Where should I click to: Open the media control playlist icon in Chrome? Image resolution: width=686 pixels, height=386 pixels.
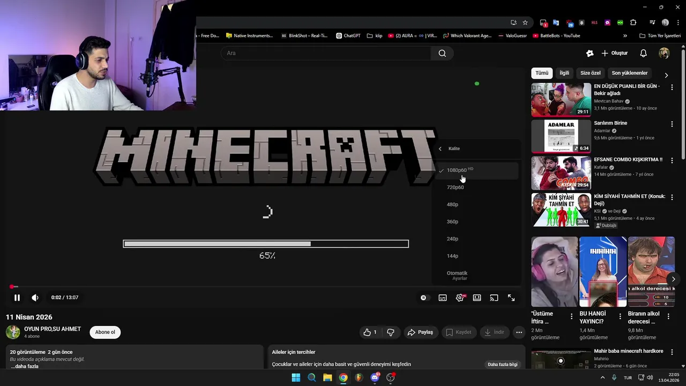click(652, 23)
